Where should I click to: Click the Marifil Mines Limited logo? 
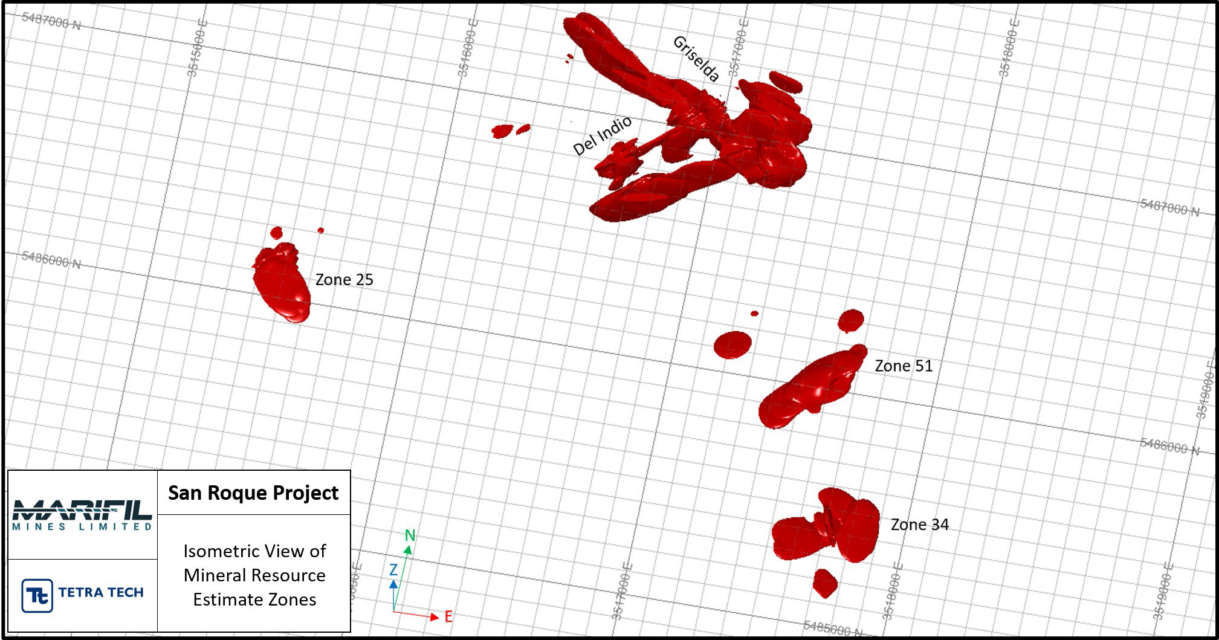coord(82,516)
